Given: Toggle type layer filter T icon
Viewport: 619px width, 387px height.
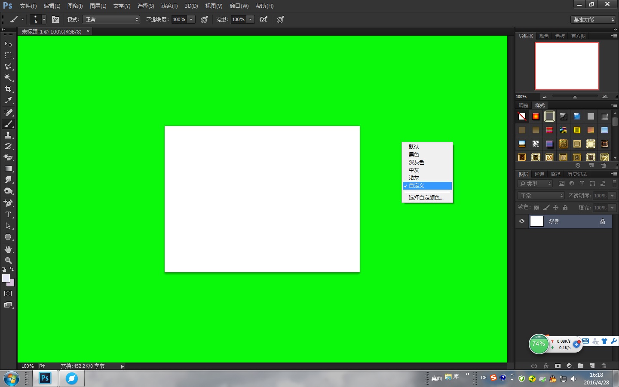Looking at the screenshot, I should coord(582,184).
